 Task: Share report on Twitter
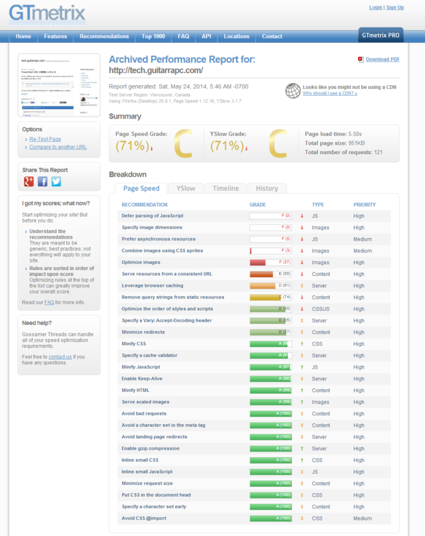tap(56, 182)
